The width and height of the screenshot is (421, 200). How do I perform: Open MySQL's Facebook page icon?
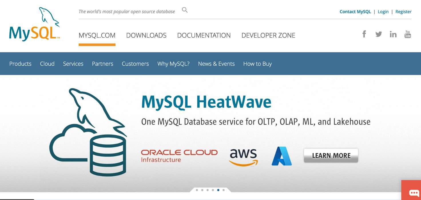pos(364,34)
